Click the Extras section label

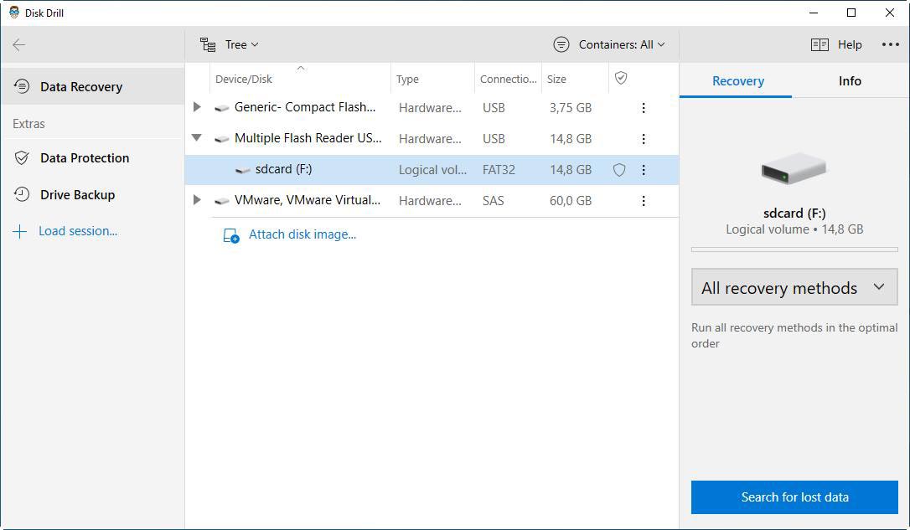[x=29, y=124]
